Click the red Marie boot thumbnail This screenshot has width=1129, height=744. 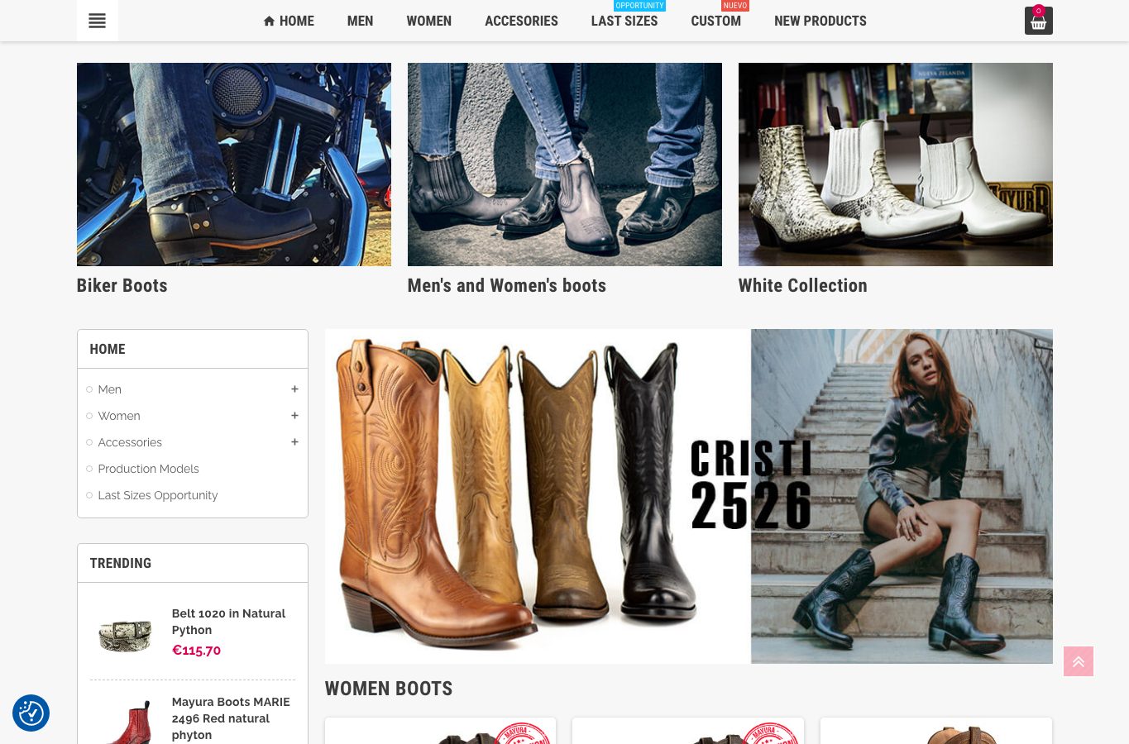(x=125, y=721)
